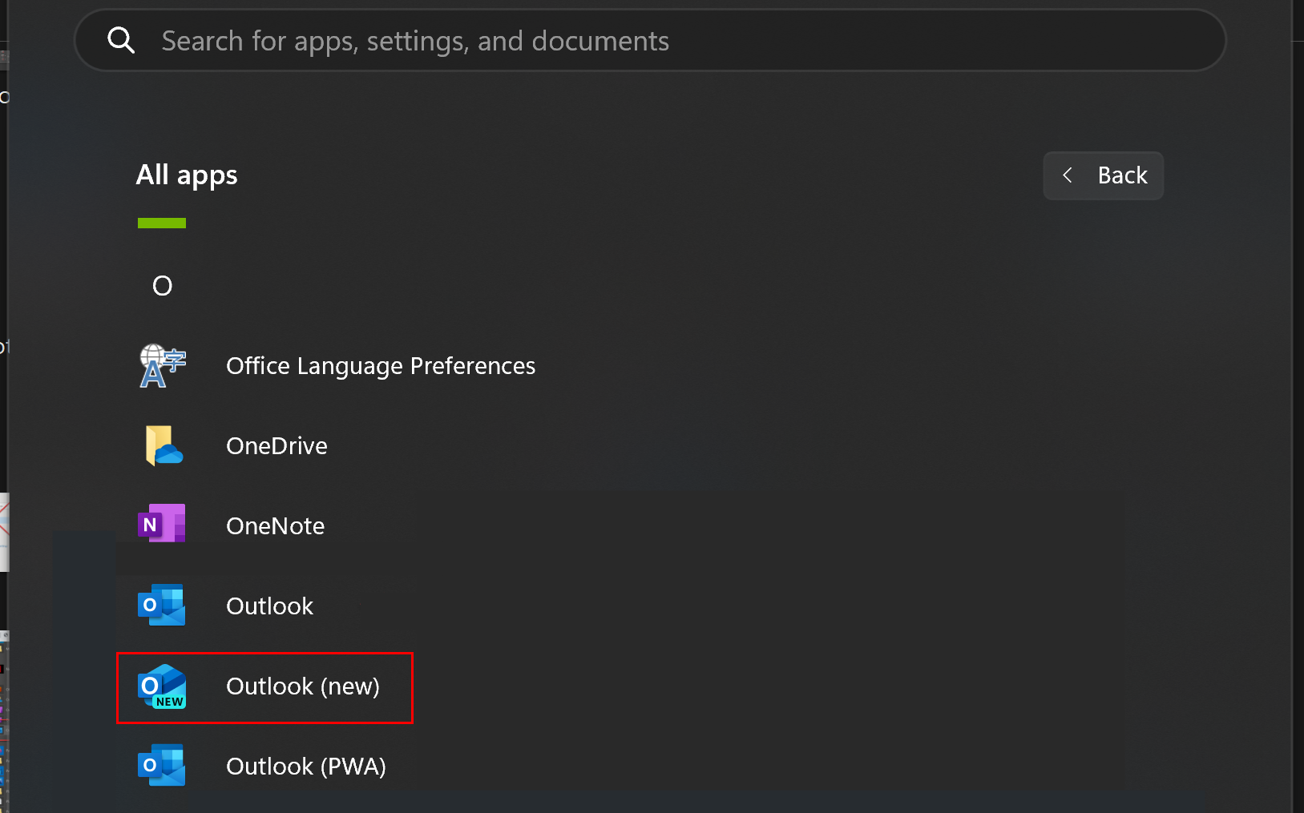Launch Outlook (new) via its label
The image size is (1304, 813).
[303, 686]
